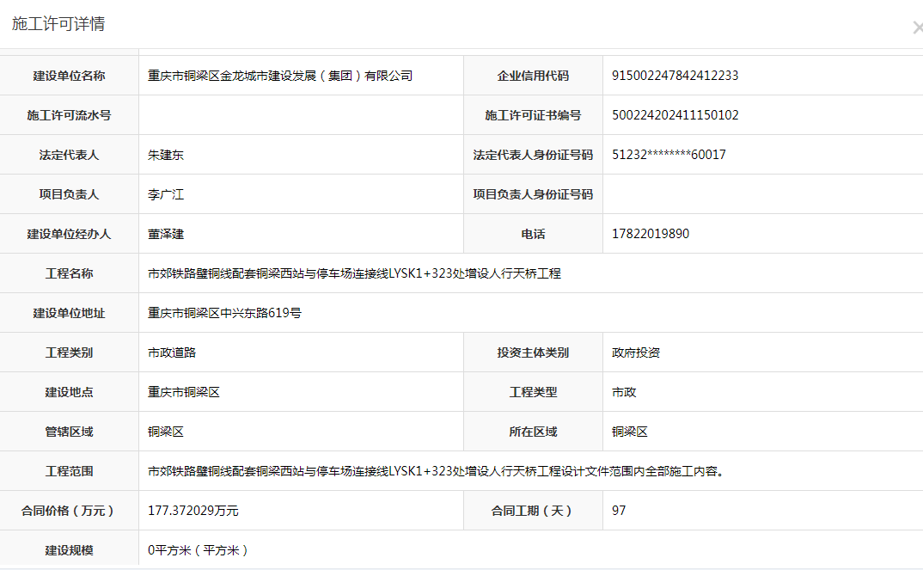The image size is (923, 570).
Task: Click the 施工许可详情 dialog title
Action: click(58, 24)
